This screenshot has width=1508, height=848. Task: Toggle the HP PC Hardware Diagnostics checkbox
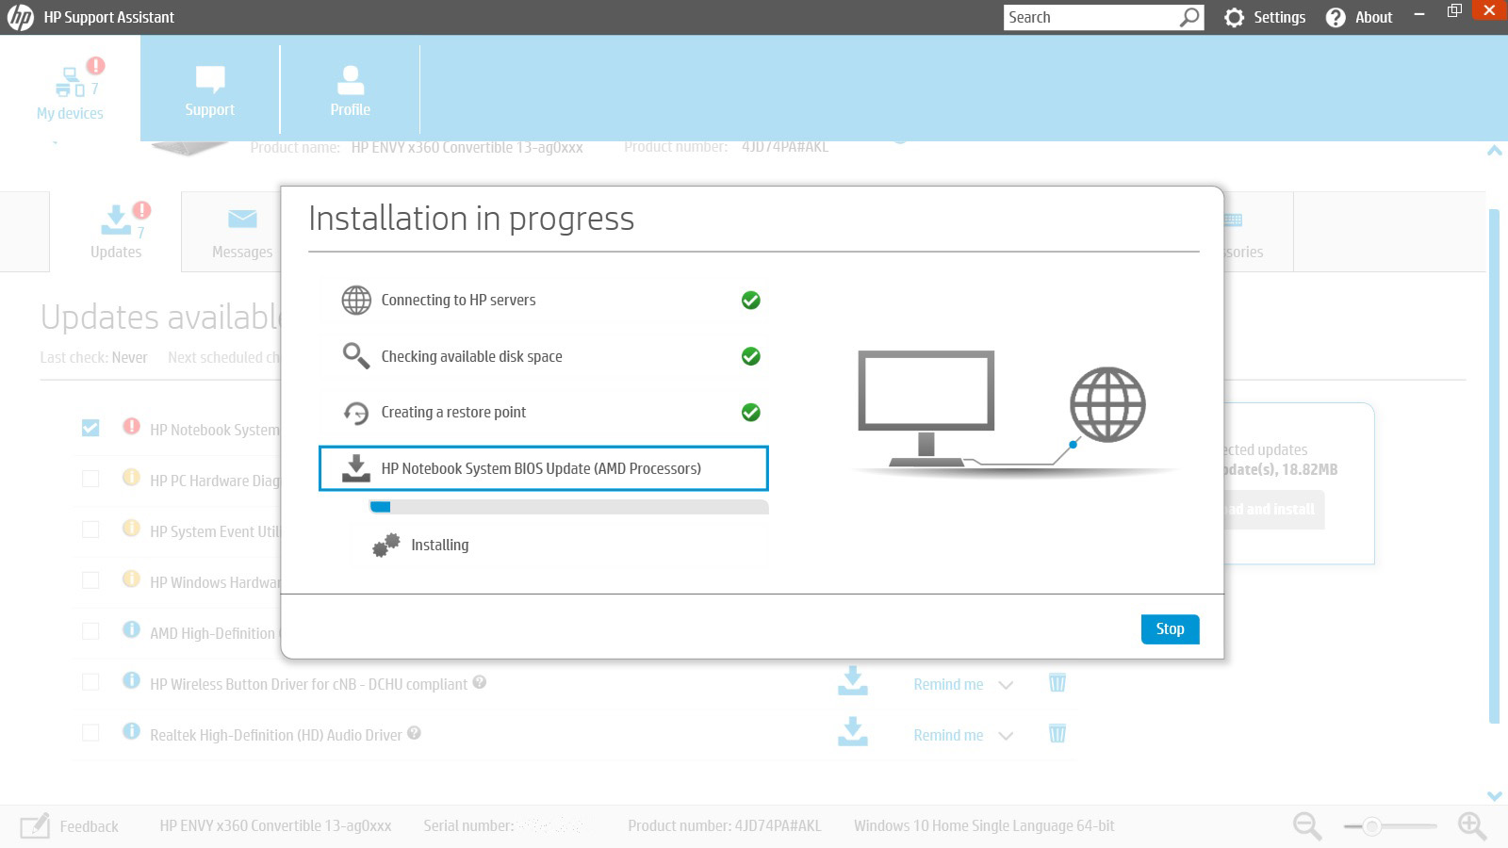(90, 479)
